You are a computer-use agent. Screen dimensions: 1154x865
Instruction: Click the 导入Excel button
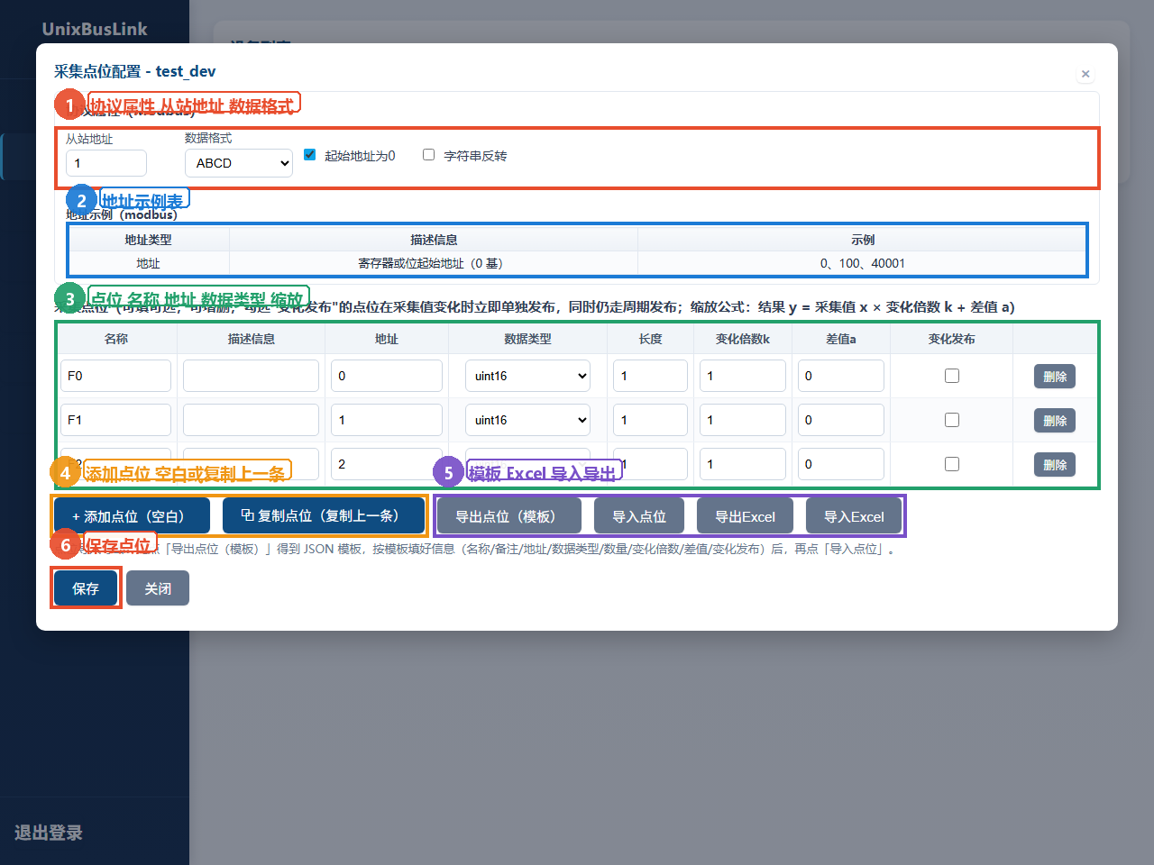[x=854, y=516]
